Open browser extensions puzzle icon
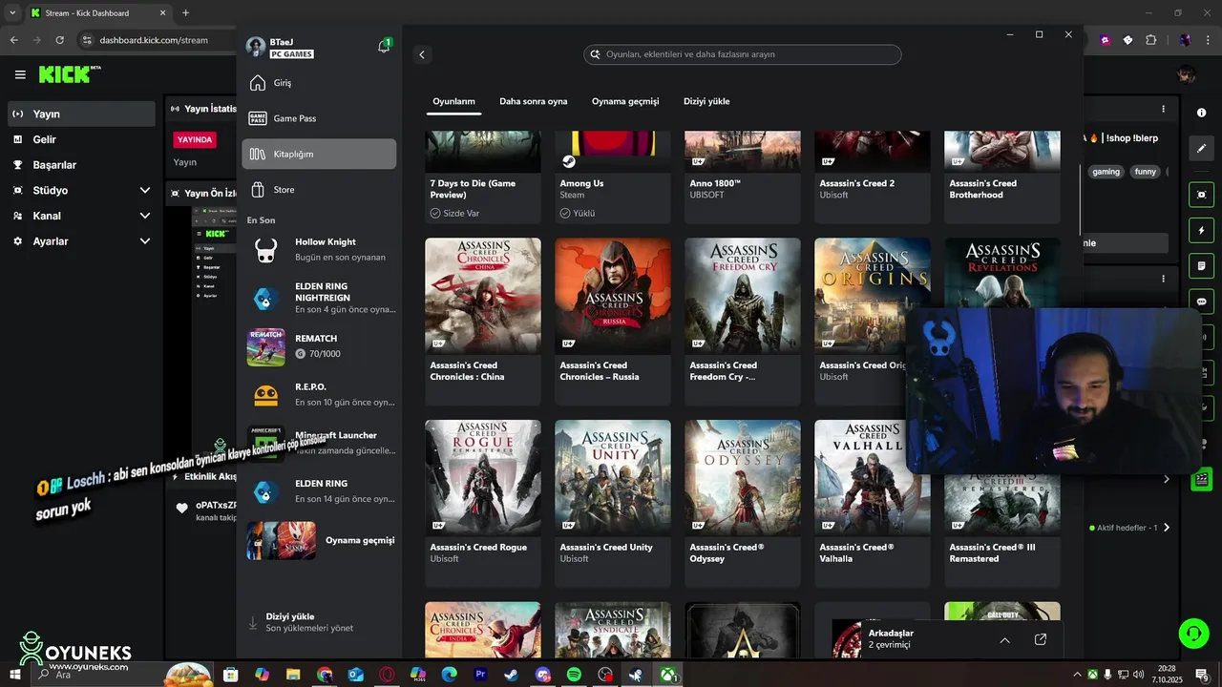The height and width of the screenshot is (687, 1222). [1150, 40]
